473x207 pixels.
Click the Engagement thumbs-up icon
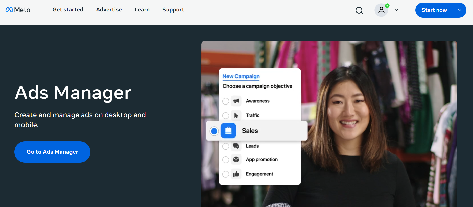point(236,174)
